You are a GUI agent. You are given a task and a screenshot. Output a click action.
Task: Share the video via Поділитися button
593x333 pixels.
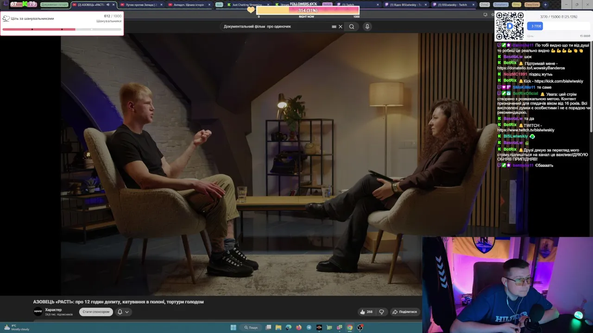tap(405, 312)
